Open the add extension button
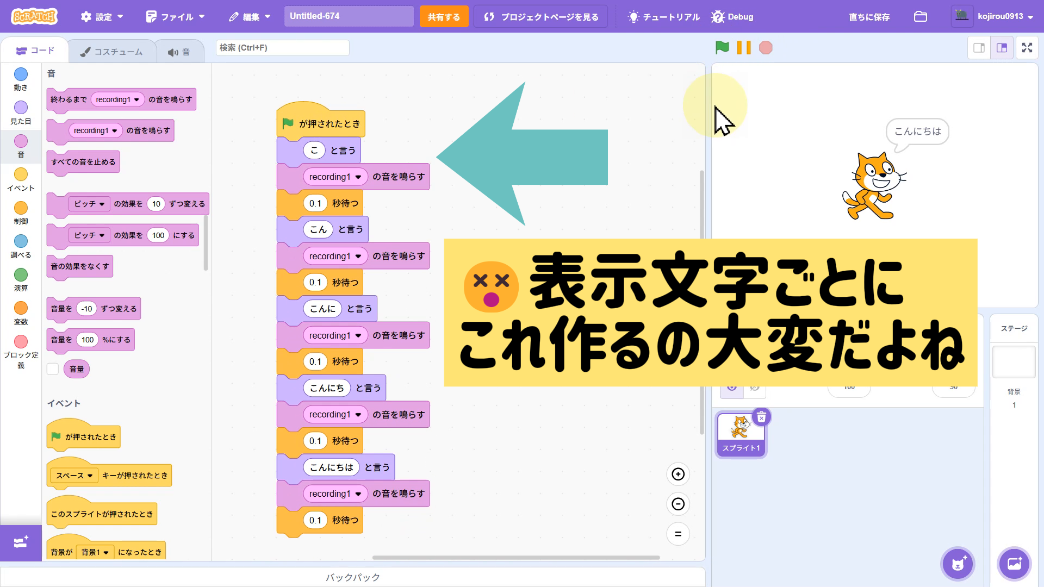1044x587 pixels. [21, 542]
